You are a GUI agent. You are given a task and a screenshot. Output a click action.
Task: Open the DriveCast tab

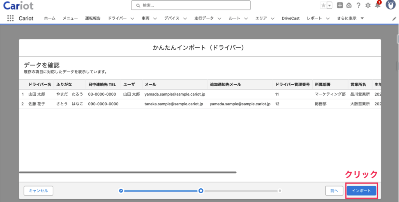coord(290,18)
